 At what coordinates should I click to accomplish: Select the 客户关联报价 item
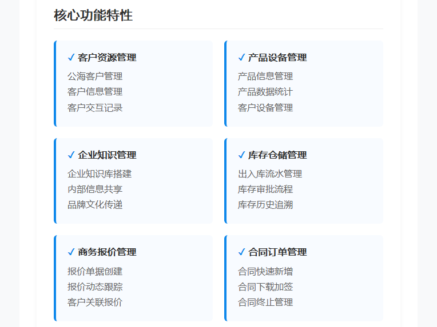[95, 302]
